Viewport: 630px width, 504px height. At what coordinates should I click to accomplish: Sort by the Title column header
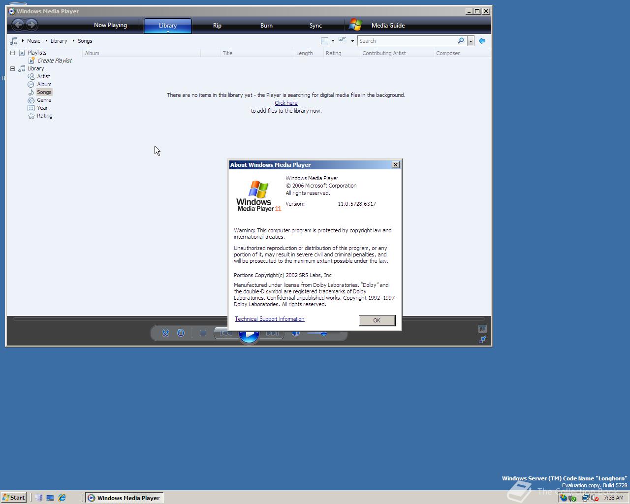pos(257,53)
